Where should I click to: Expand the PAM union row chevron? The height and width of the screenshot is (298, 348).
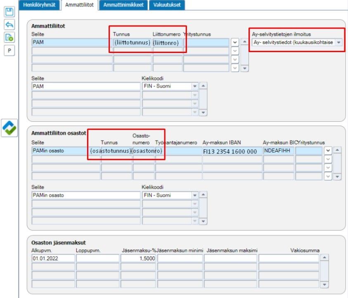point(235,42)
